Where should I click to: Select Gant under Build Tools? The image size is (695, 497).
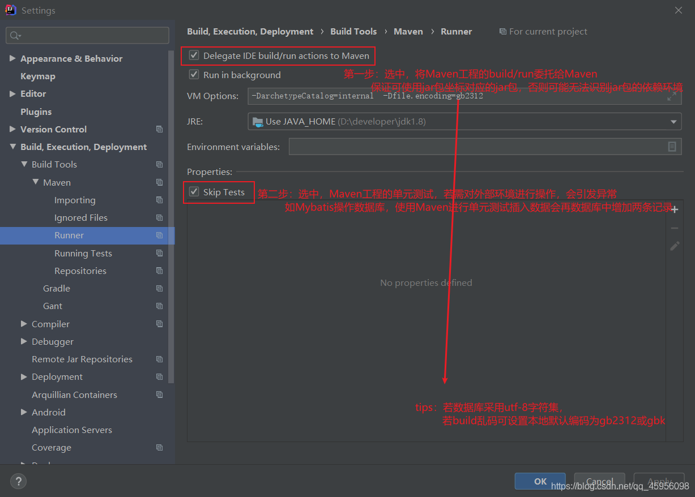[53, 306]
